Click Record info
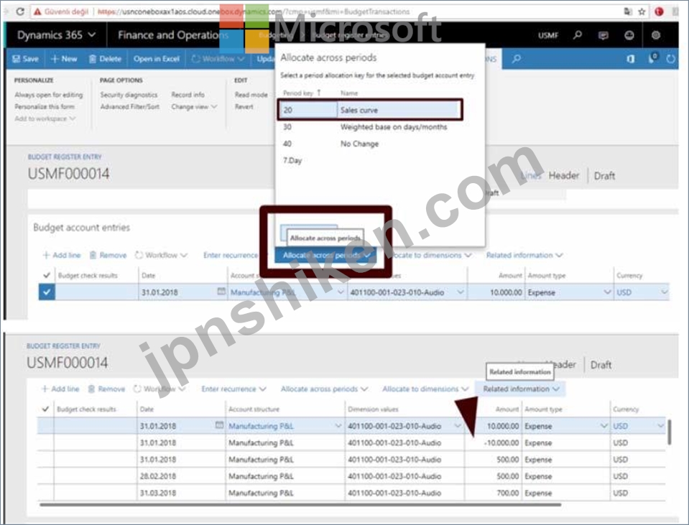This screenshot has height=525, width=689. tap(188, 95)
